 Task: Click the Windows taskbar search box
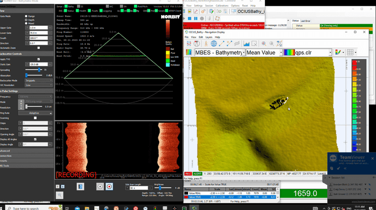click(33, 208)
